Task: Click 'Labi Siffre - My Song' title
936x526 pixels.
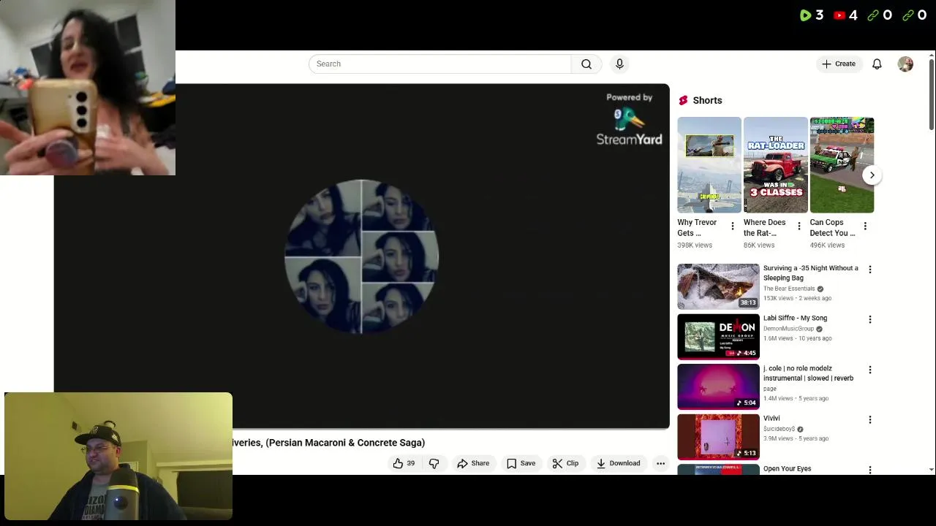Action: (795, 319)
